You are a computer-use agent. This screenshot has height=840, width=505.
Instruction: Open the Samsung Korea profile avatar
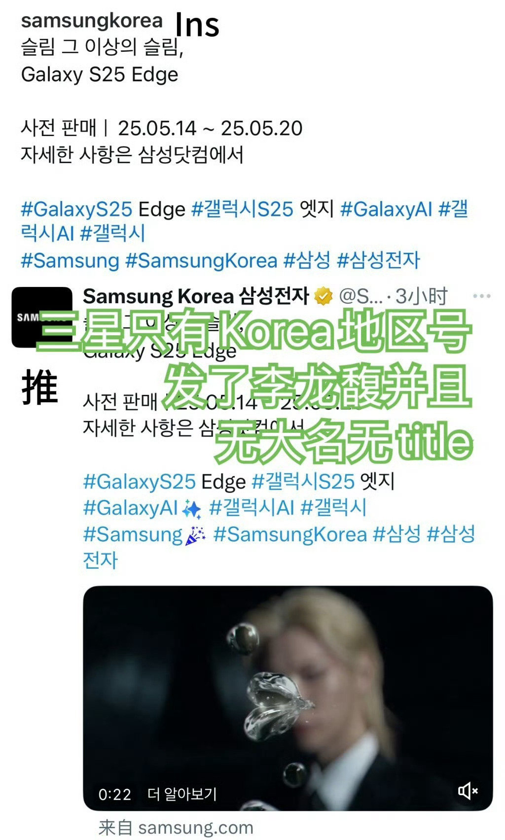point(41,317)
